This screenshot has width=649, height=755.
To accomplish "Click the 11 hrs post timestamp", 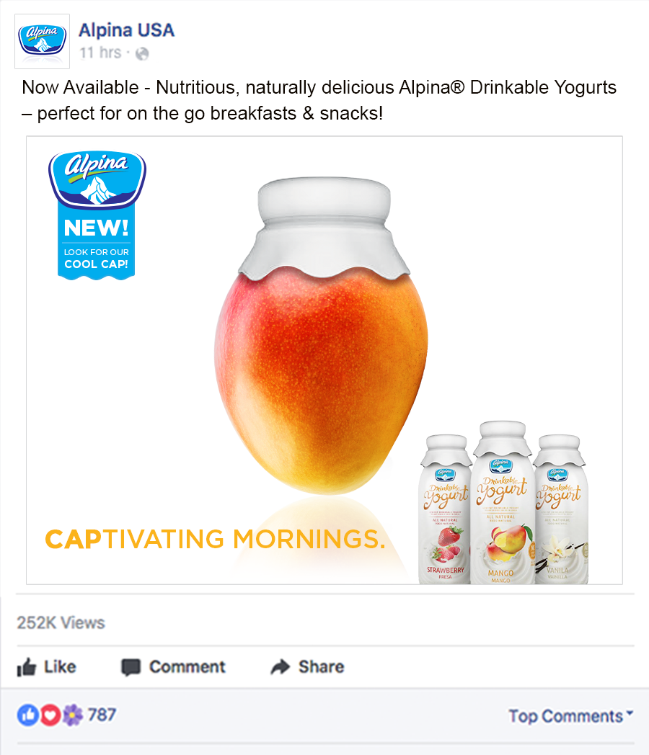I will click(100, 53).
